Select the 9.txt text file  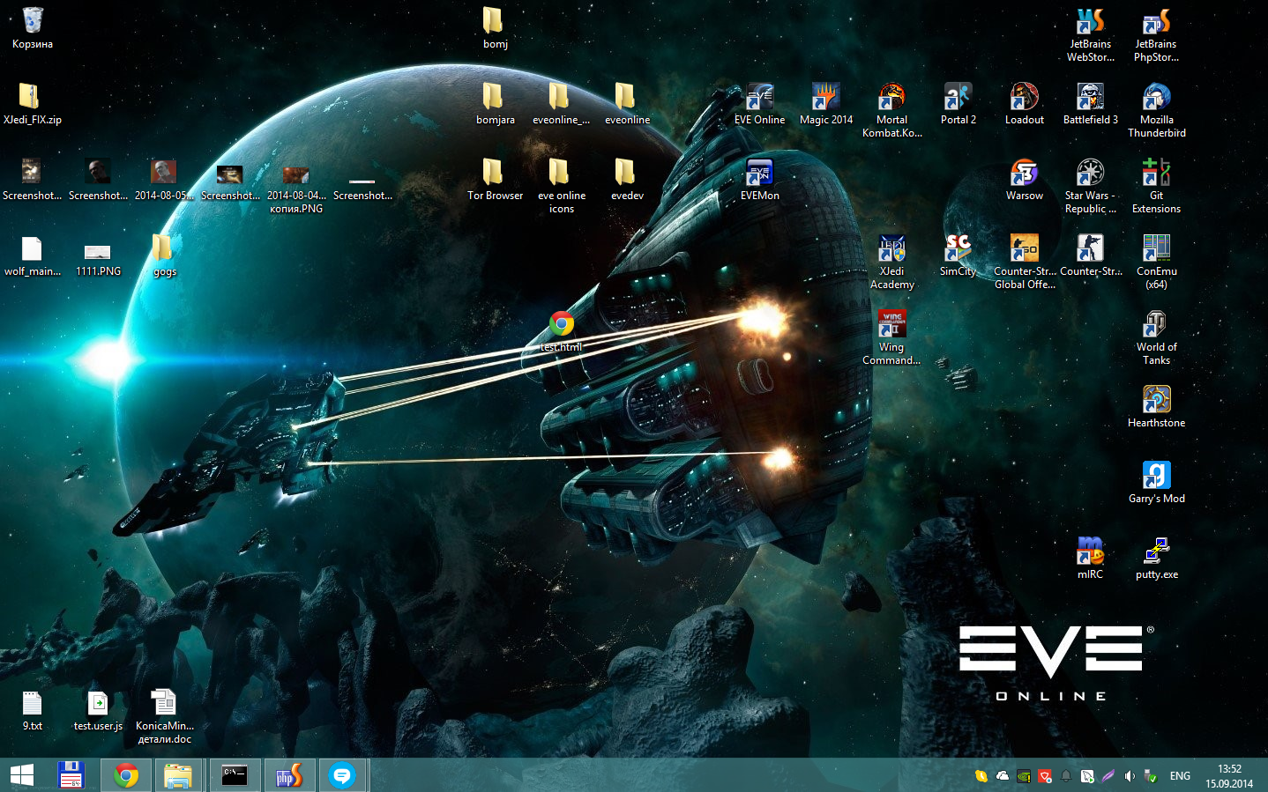33,710
